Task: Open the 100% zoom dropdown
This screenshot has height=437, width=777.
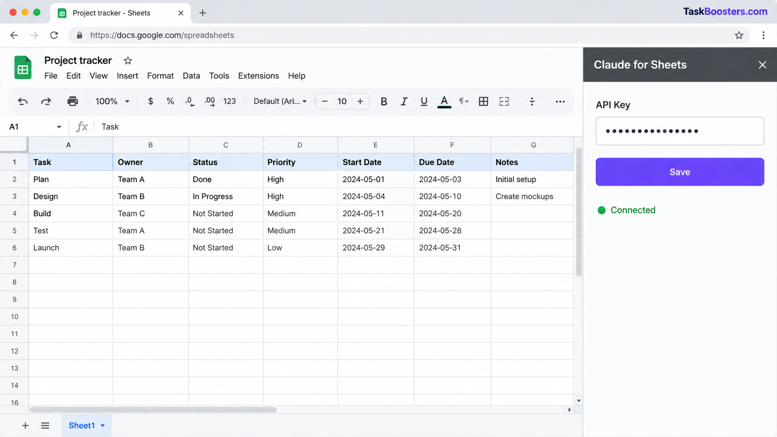Action: coord(112,101)
